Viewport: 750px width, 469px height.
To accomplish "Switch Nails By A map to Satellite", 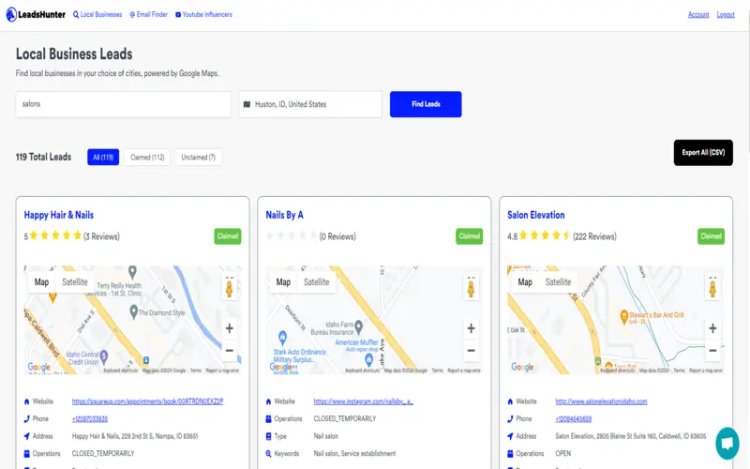I will click(x=316, y=282).
